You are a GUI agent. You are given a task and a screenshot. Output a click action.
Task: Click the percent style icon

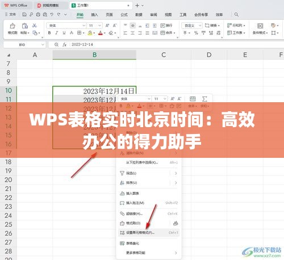click(x=196, y=33)
